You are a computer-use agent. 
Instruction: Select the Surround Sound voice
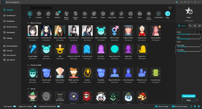pyautogui.click(x=156, y=73)
